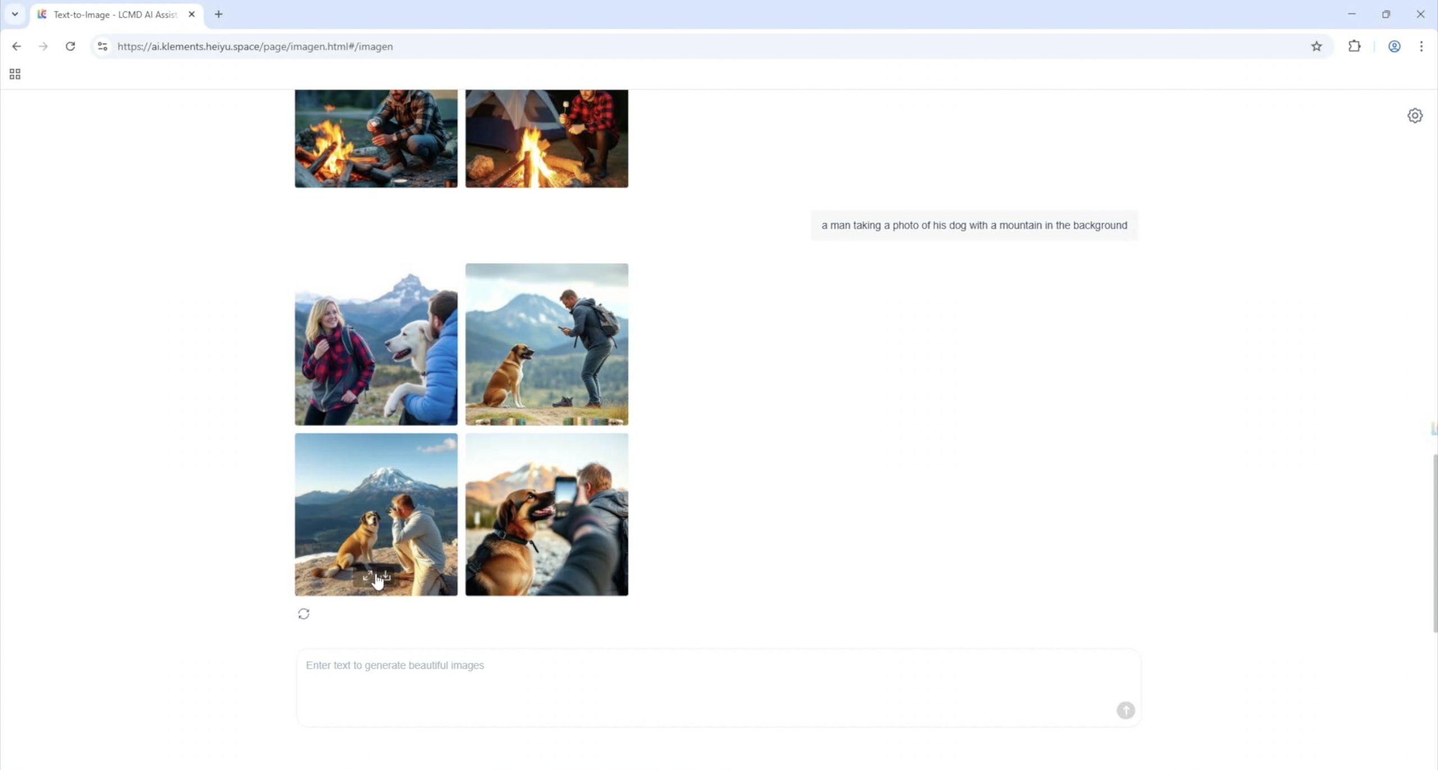Image resolution: width=1438 pixels, height=770 pixels.
Task: View site information icon in address bar
Action: tap(102, 47)
